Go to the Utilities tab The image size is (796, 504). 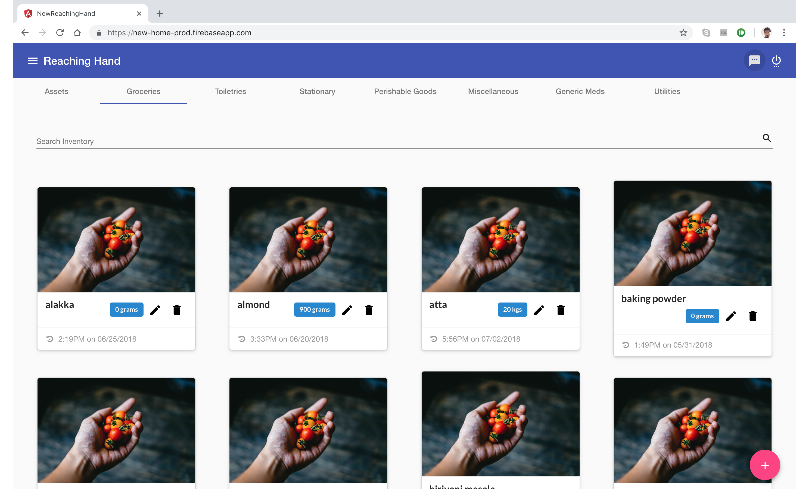click(x=667, y=92)
